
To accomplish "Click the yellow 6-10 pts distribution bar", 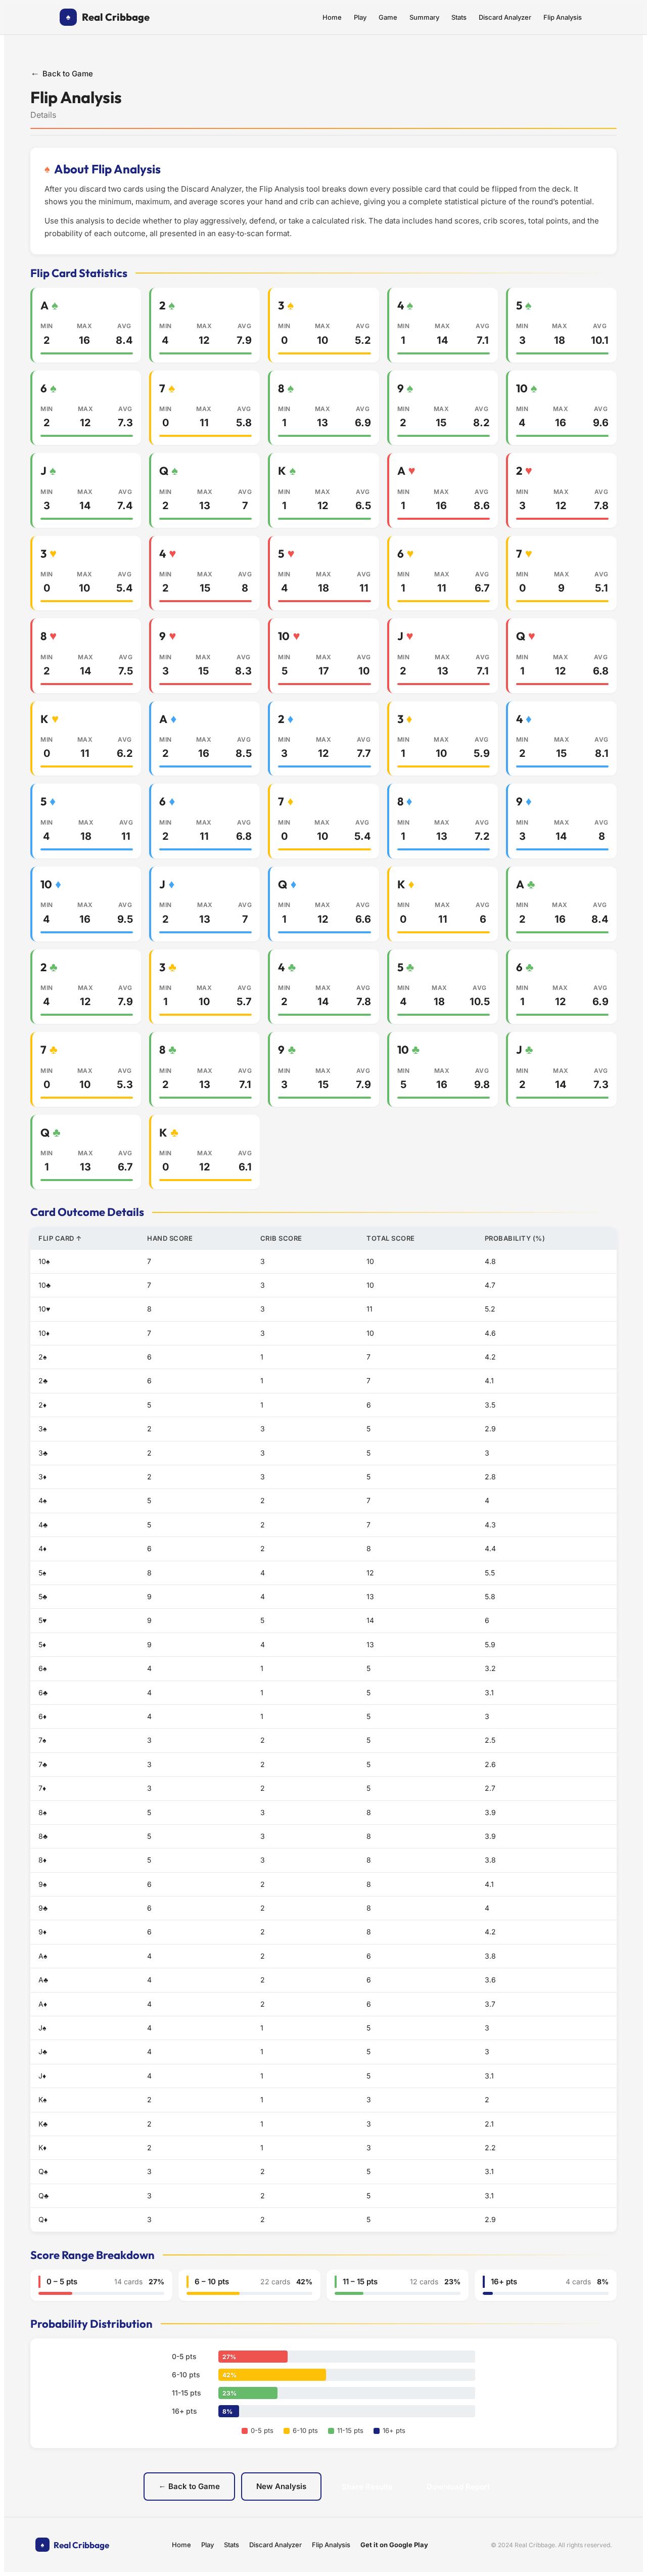I will [272, 2374].
